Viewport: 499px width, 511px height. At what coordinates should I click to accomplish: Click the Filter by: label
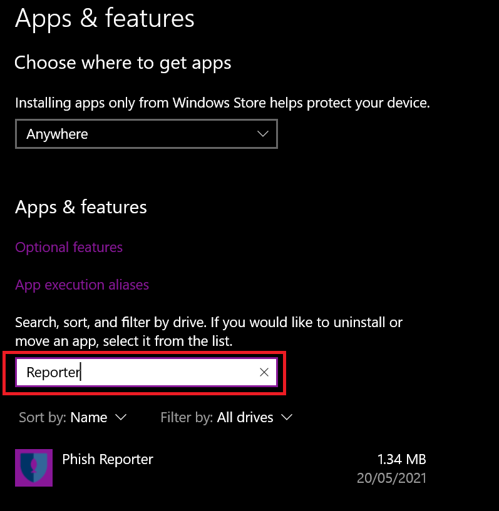(x=187, y=417)
